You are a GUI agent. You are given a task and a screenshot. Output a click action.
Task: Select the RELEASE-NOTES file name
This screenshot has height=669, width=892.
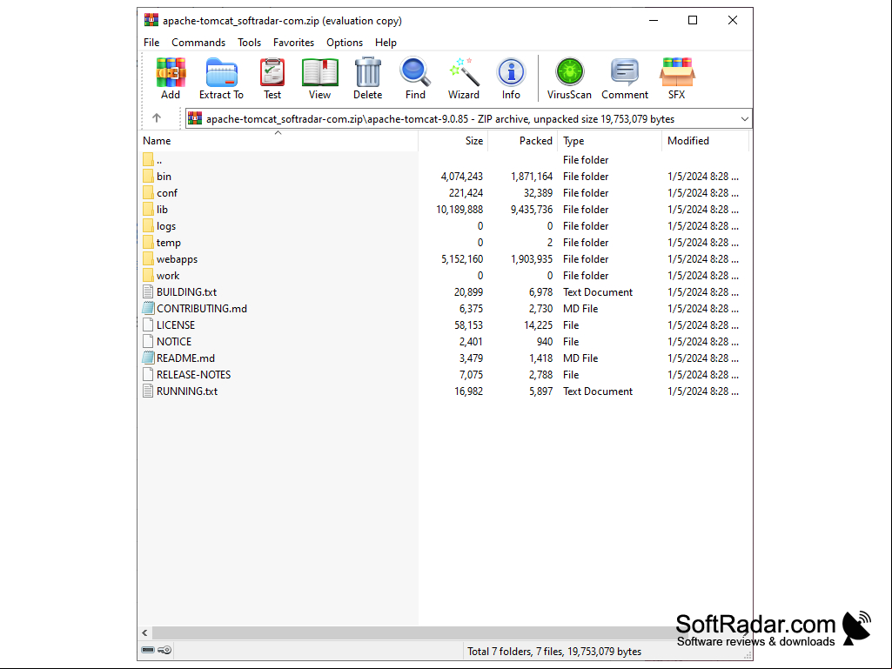[193, 374]
